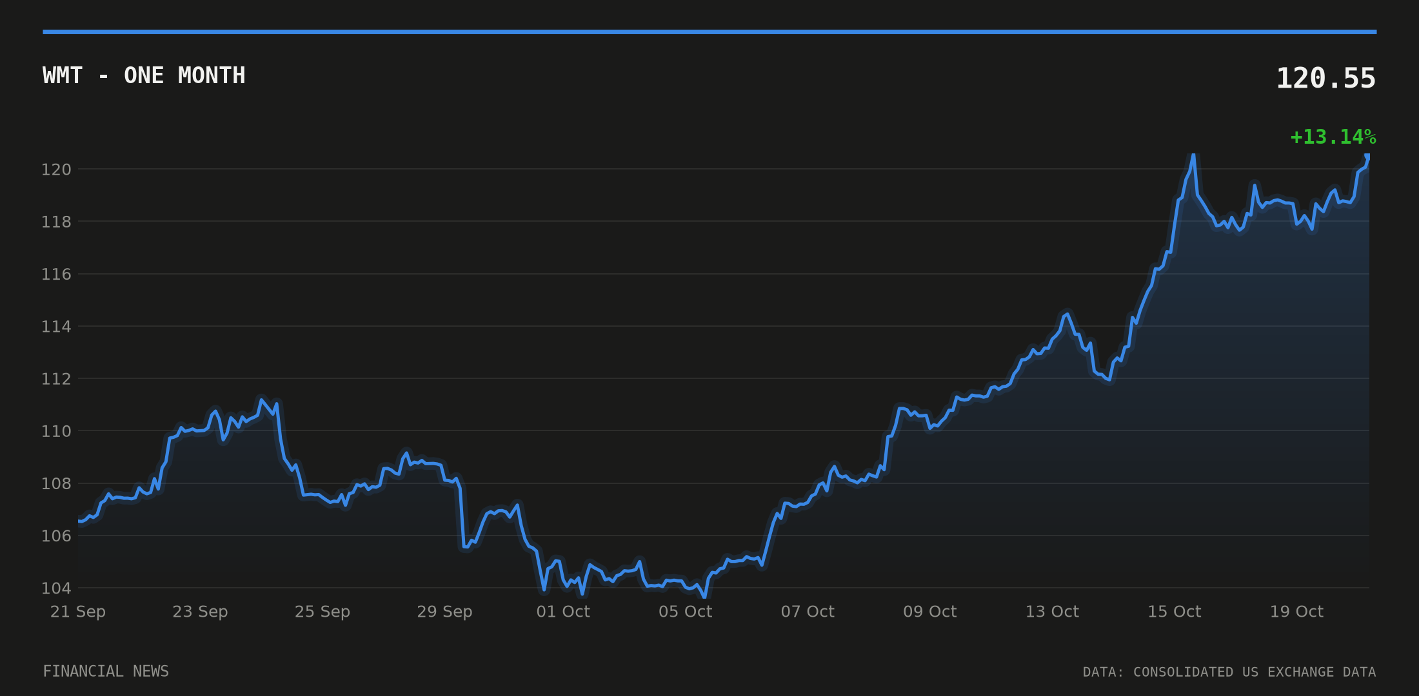
Task: Click the 25 Sep date label
Action: point(322,612)
